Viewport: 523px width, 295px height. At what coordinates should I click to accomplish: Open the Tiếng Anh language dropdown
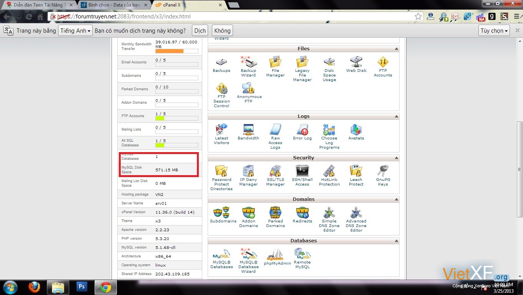(75, 31)
